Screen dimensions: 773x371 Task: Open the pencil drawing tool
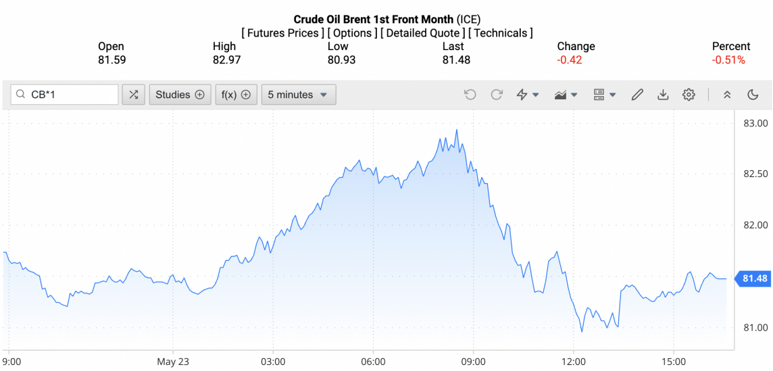tap(637, 95)
